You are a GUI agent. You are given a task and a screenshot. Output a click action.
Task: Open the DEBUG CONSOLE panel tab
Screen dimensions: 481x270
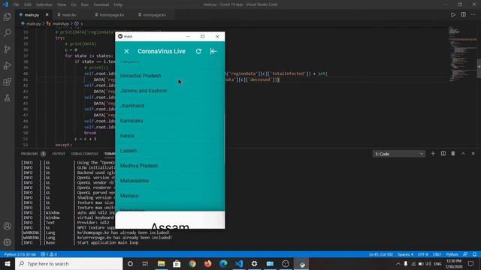85,154
